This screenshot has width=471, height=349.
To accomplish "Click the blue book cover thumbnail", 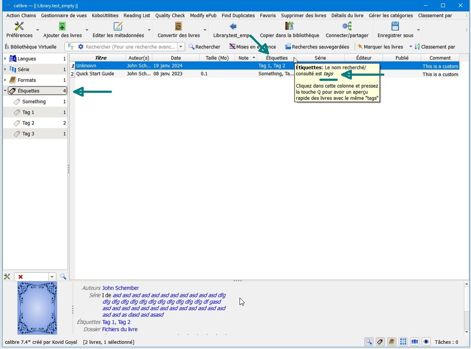I will click(x=37, y=308).
